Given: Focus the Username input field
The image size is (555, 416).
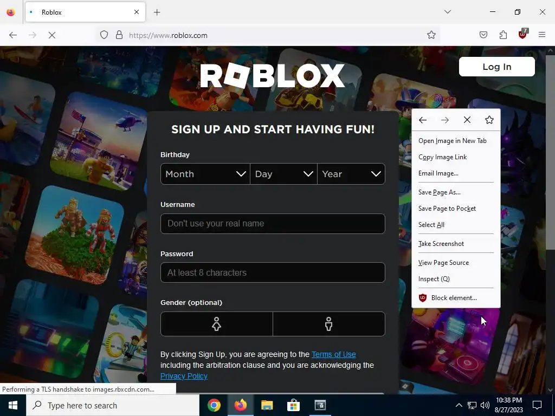Looking at the screenshot, I should [x=273, y=224].
